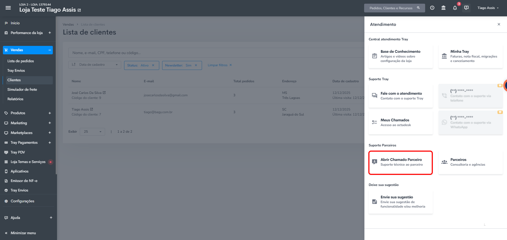Open store link icon beside Loja Teste Tiago Assis

79,10
